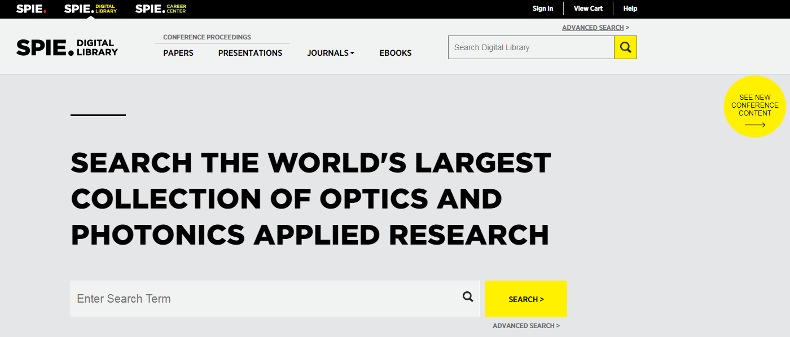Screen dimensions: 790x337
Task: Select the Conference Proceedings heading
Action: (207, 37)
